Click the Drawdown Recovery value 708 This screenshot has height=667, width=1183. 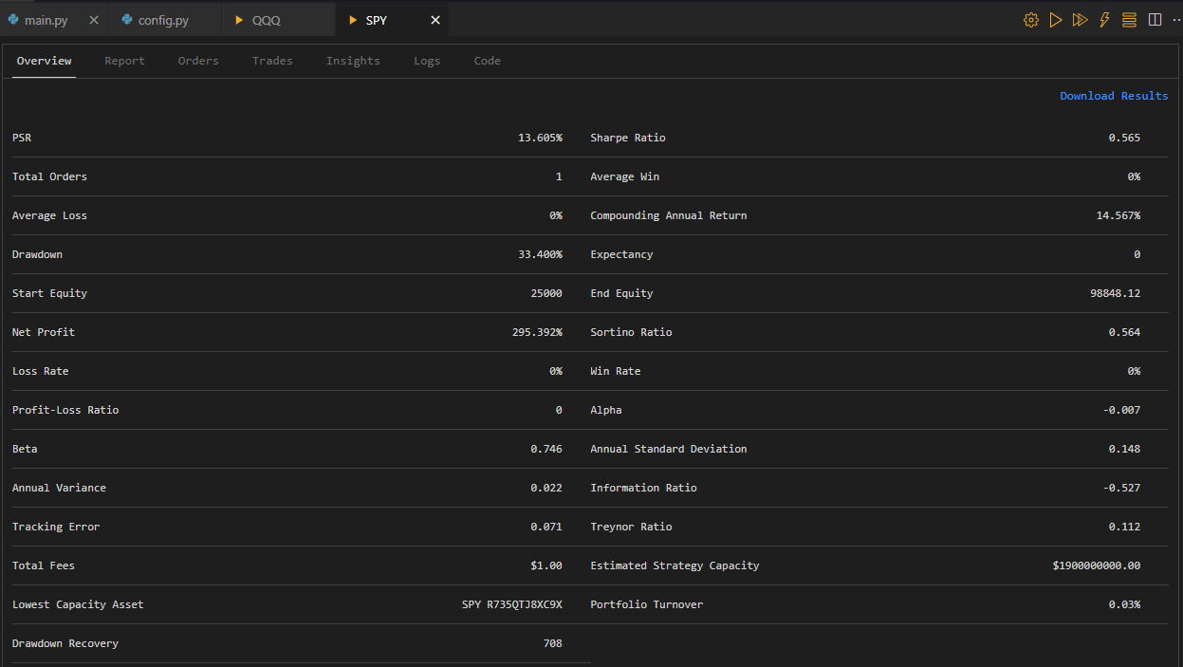tap(553, 643)
